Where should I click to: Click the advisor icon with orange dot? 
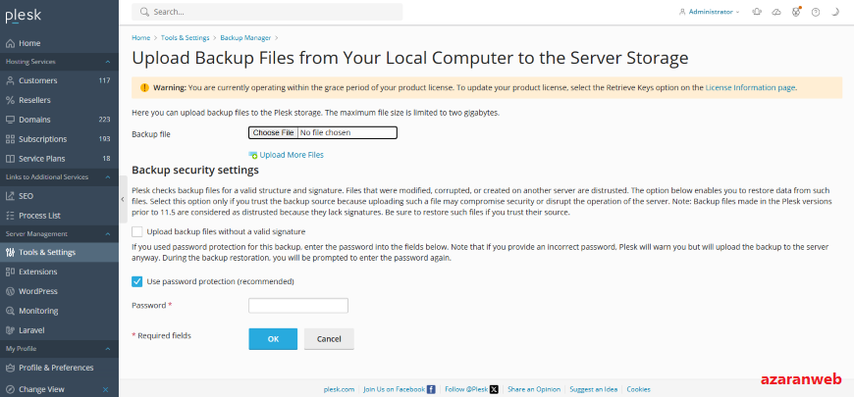pyautogui.click(x=796, y=12)
